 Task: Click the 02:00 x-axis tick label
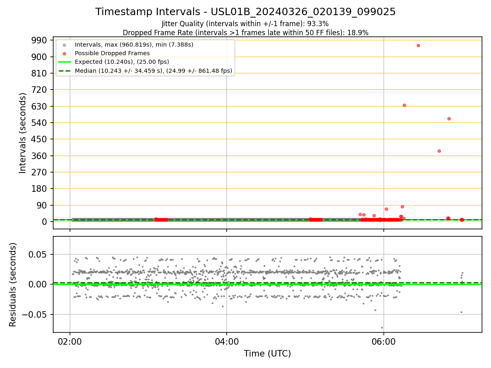[x=70, y=342]
